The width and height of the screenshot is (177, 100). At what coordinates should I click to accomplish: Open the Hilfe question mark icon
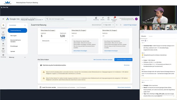click(x=108, y=18)
